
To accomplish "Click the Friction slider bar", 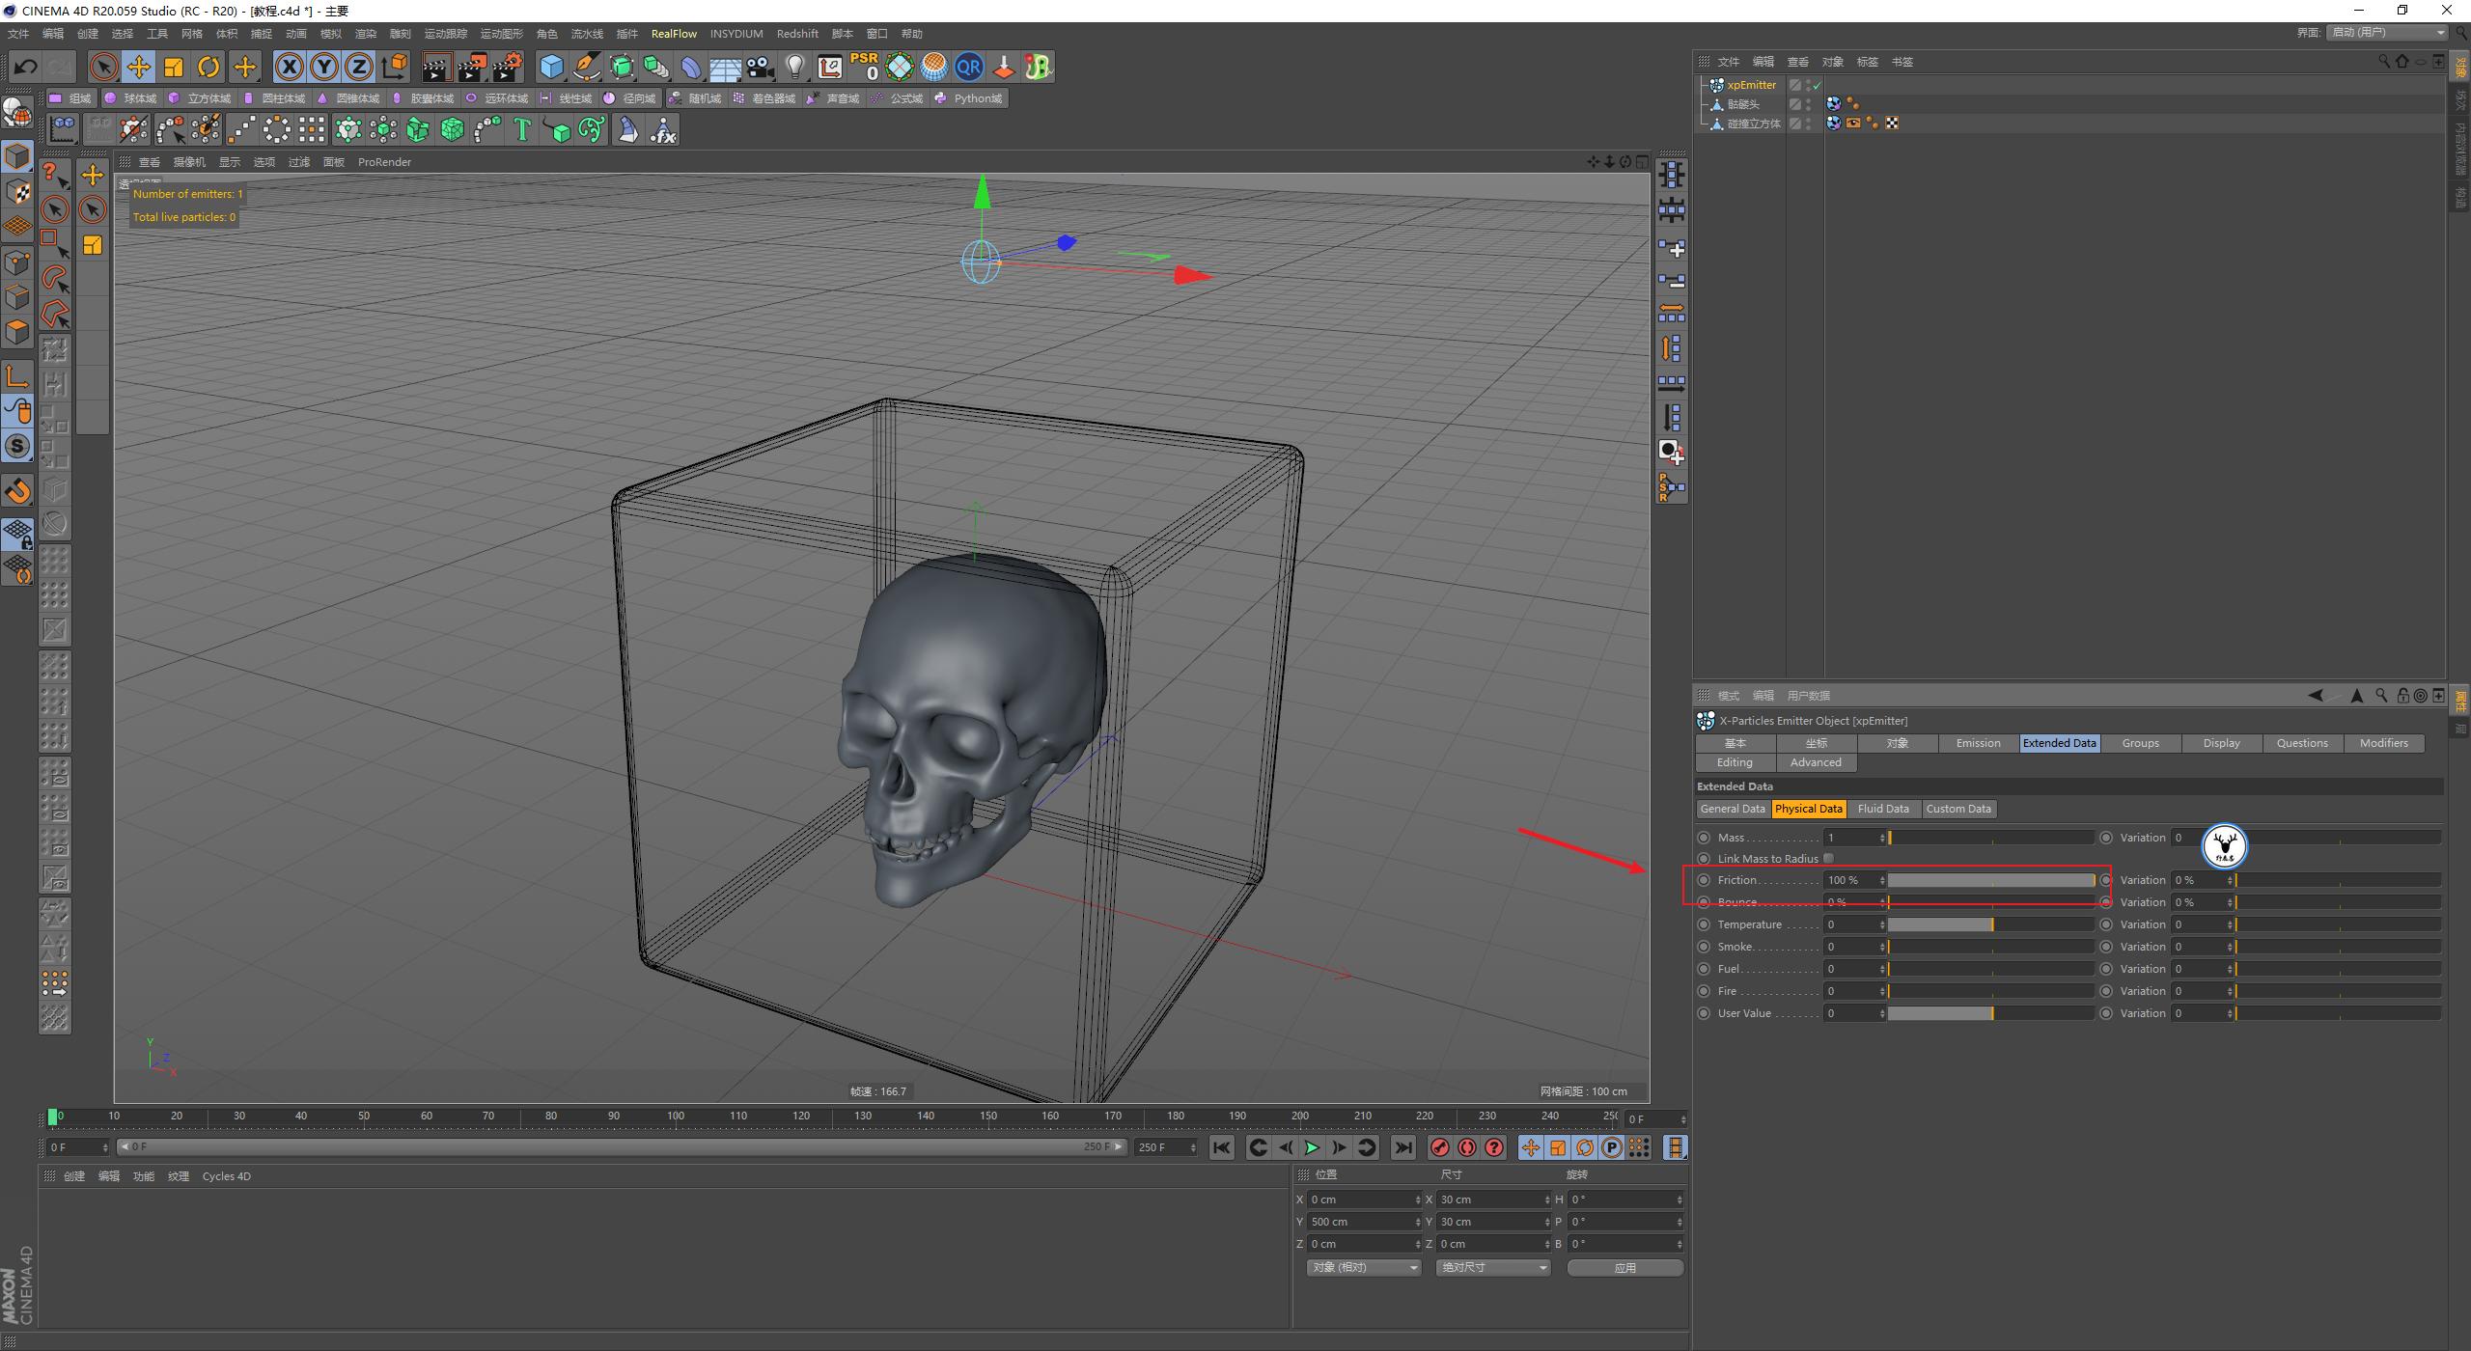I will [1988, 879].
